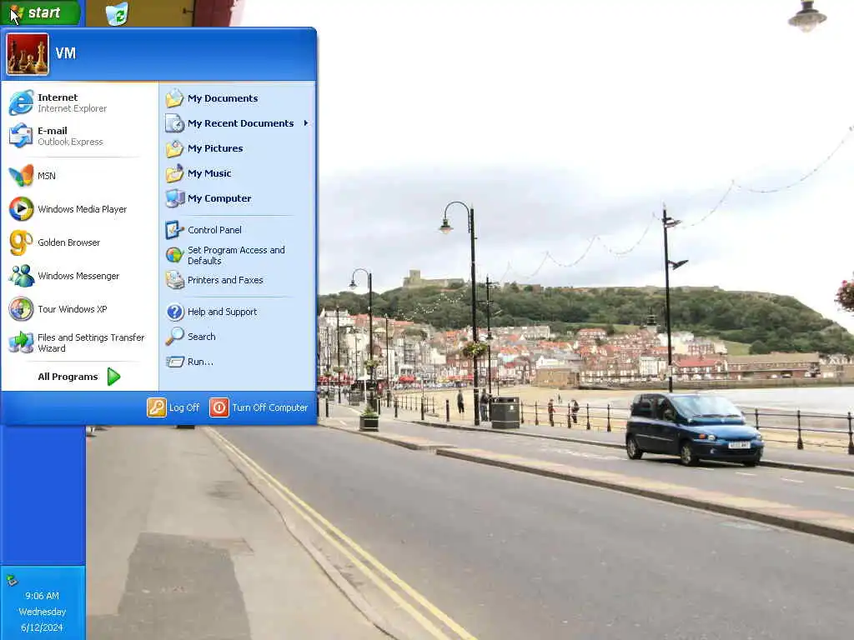Launch MSN via its butterfly icon
Image resolution: width=854 pixels, height=640 pixels.
point(21,175)
